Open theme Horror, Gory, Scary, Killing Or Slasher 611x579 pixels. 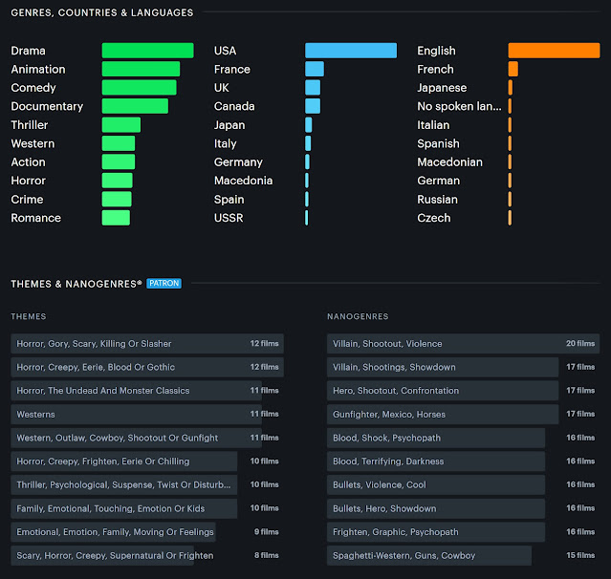147,343
